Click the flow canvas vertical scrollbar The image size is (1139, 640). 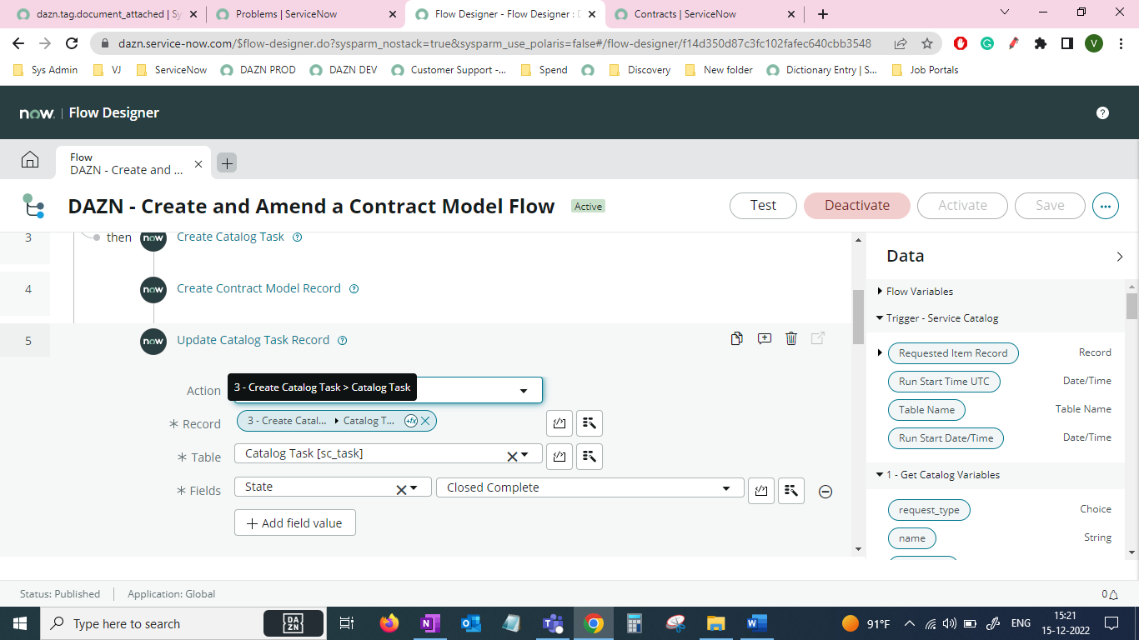point(858,317)
